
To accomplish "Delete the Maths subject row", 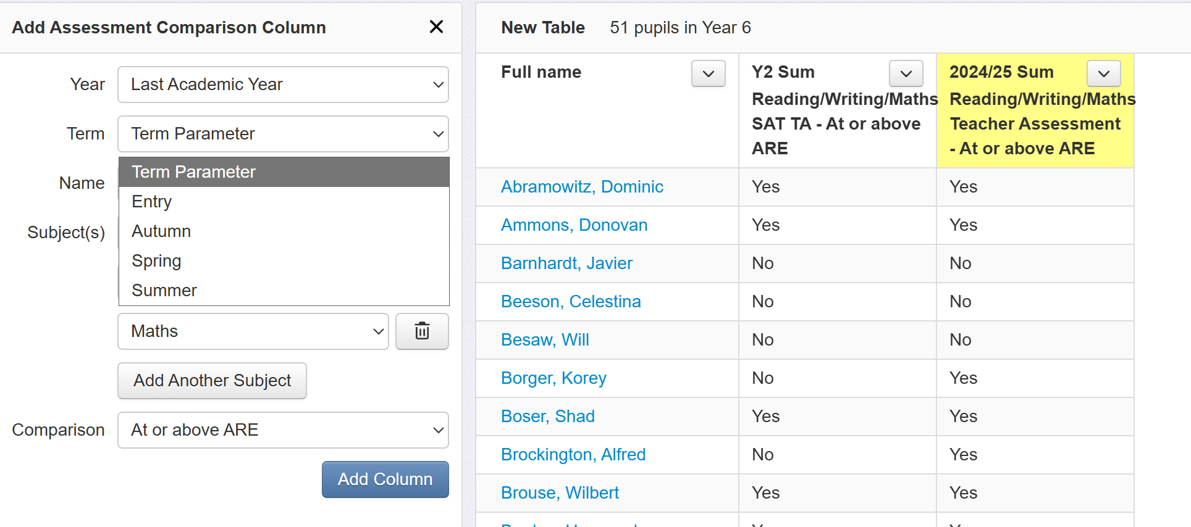I will pyautogui.click(x=422, y=331).
